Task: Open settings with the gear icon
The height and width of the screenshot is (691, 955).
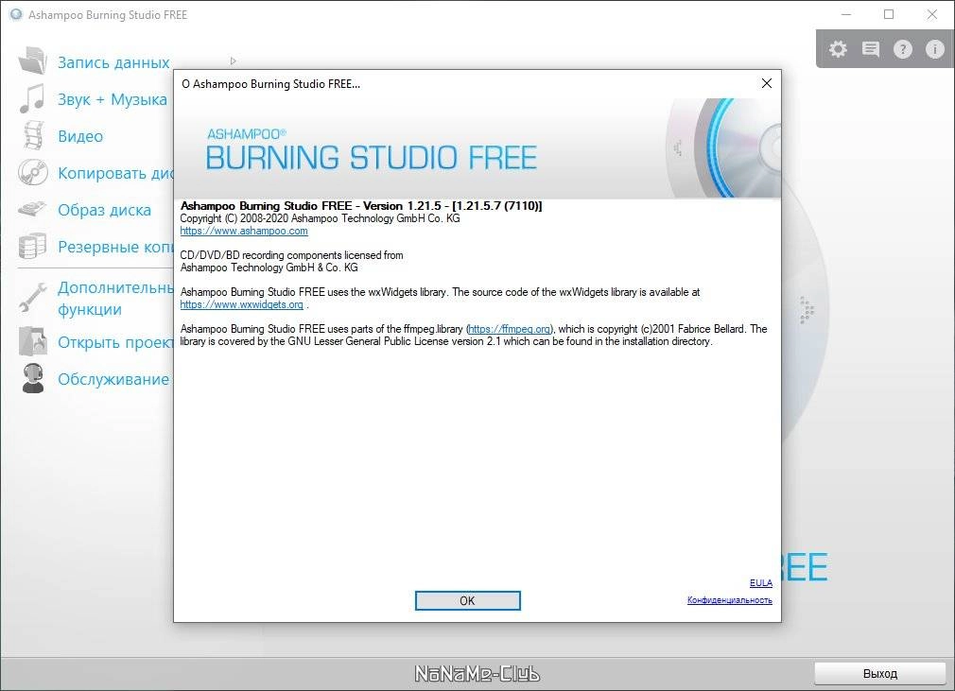Action: [x=838, y=49]
